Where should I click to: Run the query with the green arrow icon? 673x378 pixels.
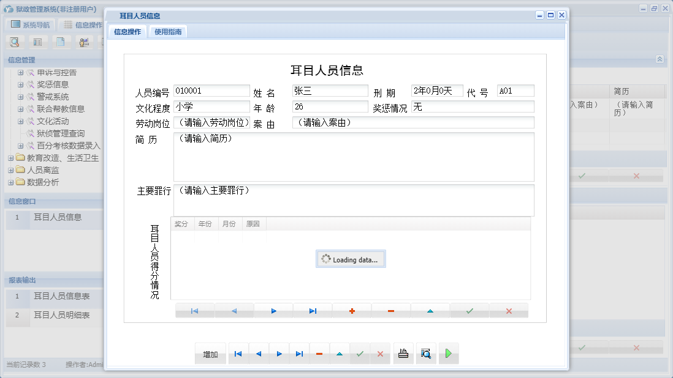(448, 353)
